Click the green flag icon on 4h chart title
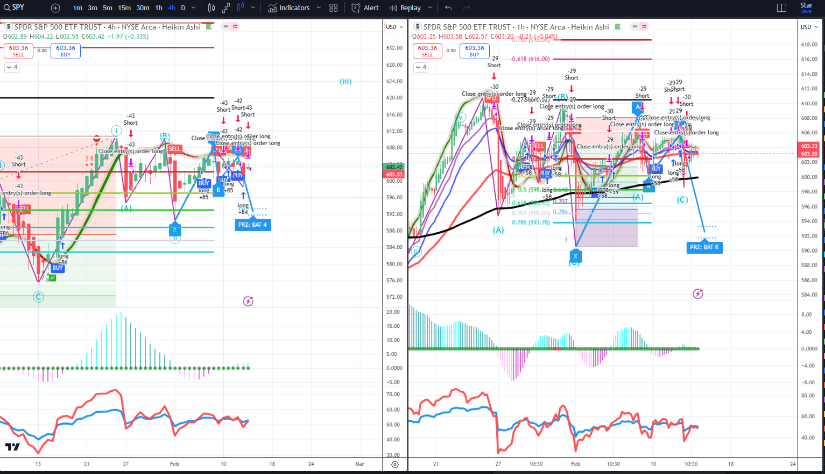The image size is (825, 474). [209, 26]
